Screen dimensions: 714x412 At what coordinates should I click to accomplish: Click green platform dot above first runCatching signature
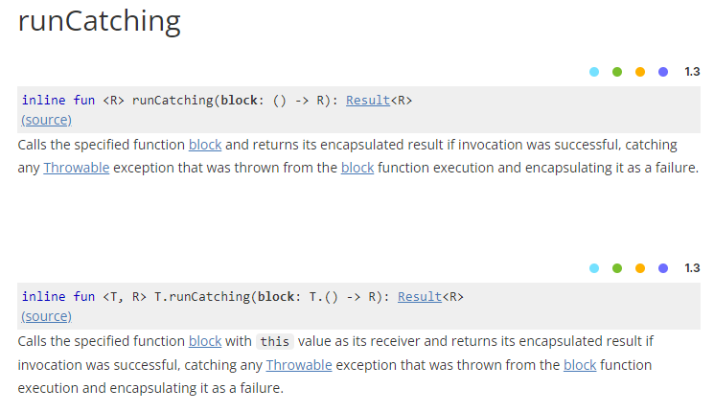617,72
